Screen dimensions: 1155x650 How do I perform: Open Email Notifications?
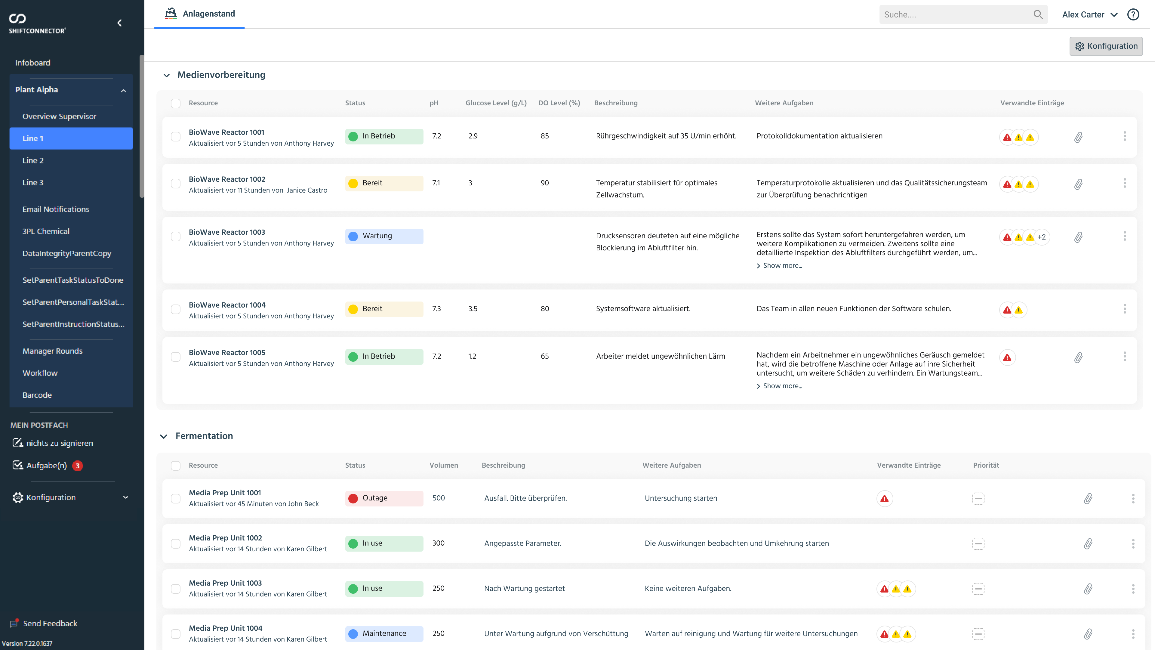click(x=71, y=209)
